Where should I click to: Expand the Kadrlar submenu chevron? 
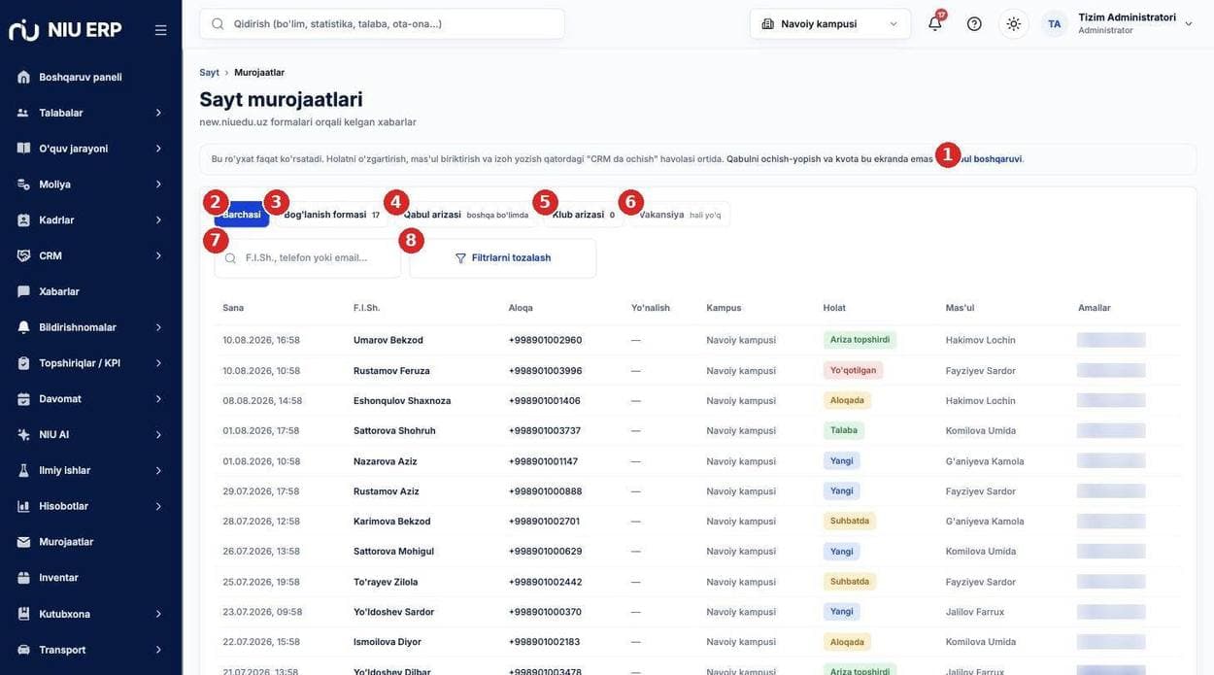pos(158,220)
